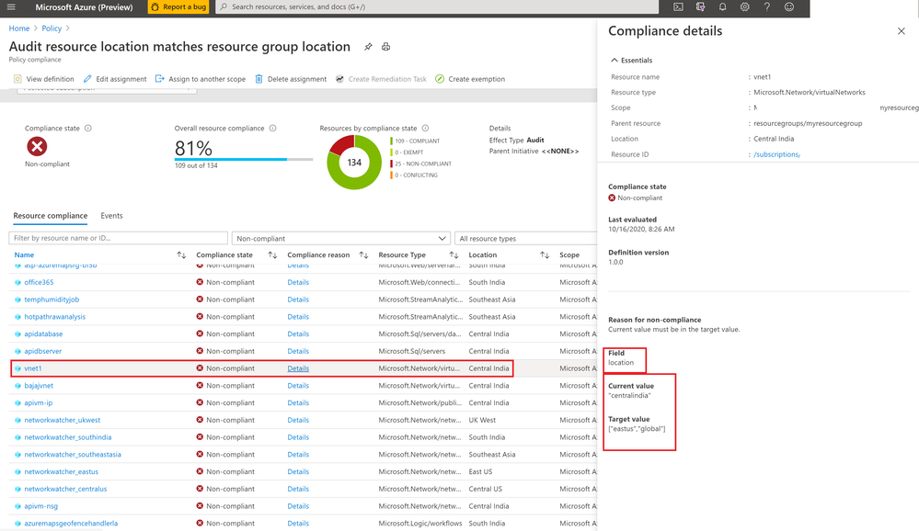
Task: Open the hotpathrawanalysis resource
Action: 54,317
